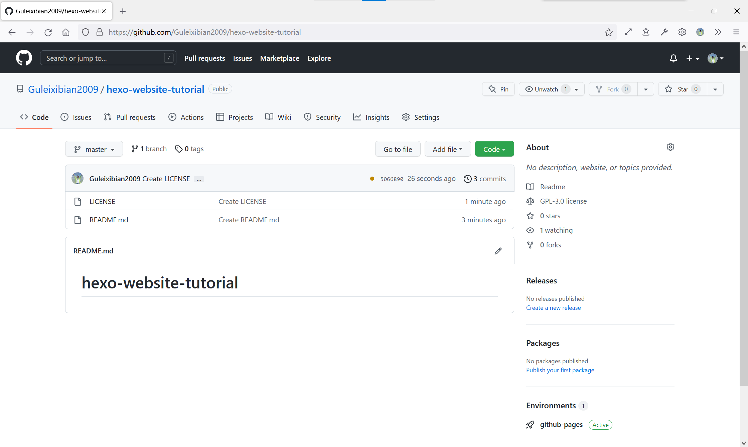The height and width of the screenshot is (447, 748).
Task: Open the Insights tab
Action: point(371,117)
